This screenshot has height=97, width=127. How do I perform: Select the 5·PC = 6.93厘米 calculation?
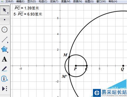pyautogui.click(x=28, y=14)
